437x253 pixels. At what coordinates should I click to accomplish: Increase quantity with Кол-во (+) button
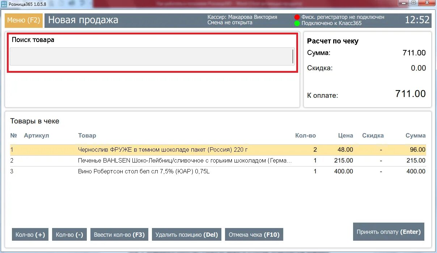coord(30,235)
